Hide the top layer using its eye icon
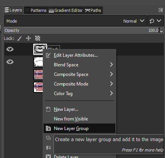Screen dimensions: 165x158 10,49
